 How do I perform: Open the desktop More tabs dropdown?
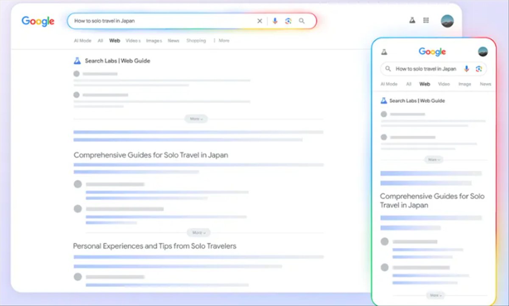[221, 41]
